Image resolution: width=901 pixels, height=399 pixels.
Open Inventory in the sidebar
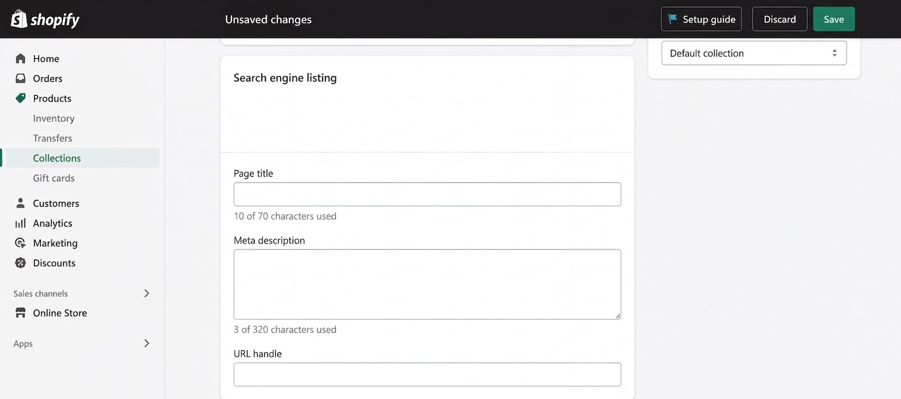53,118
